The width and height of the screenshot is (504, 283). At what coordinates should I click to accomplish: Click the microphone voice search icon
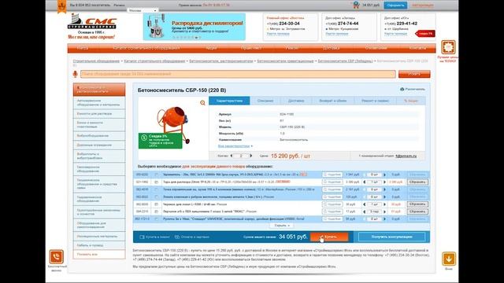pos(76,74)
